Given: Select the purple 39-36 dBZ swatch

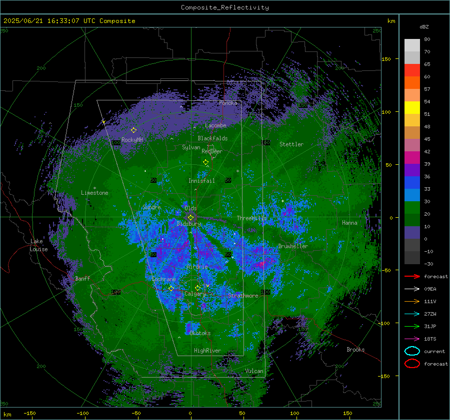Looking at the screenshot, I should [x=412, y=170].
